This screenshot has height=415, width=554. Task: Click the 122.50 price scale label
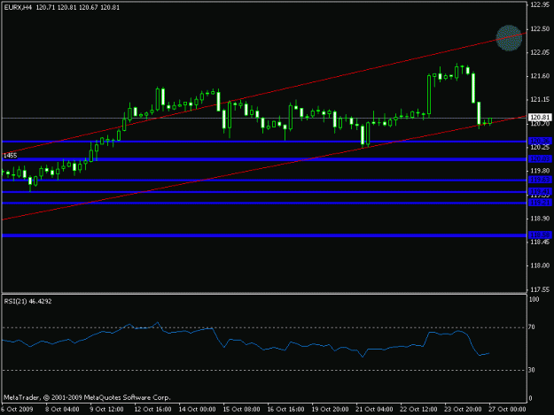[x=540, y=29]
